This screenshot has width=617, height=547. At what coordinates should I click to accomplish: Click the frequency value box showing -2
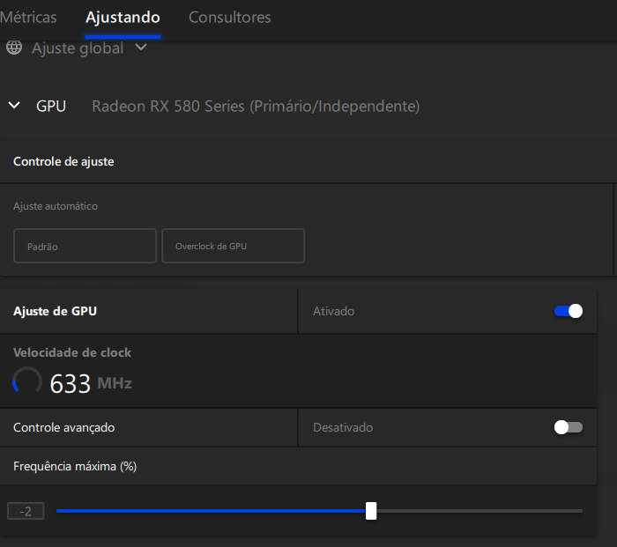26,511
